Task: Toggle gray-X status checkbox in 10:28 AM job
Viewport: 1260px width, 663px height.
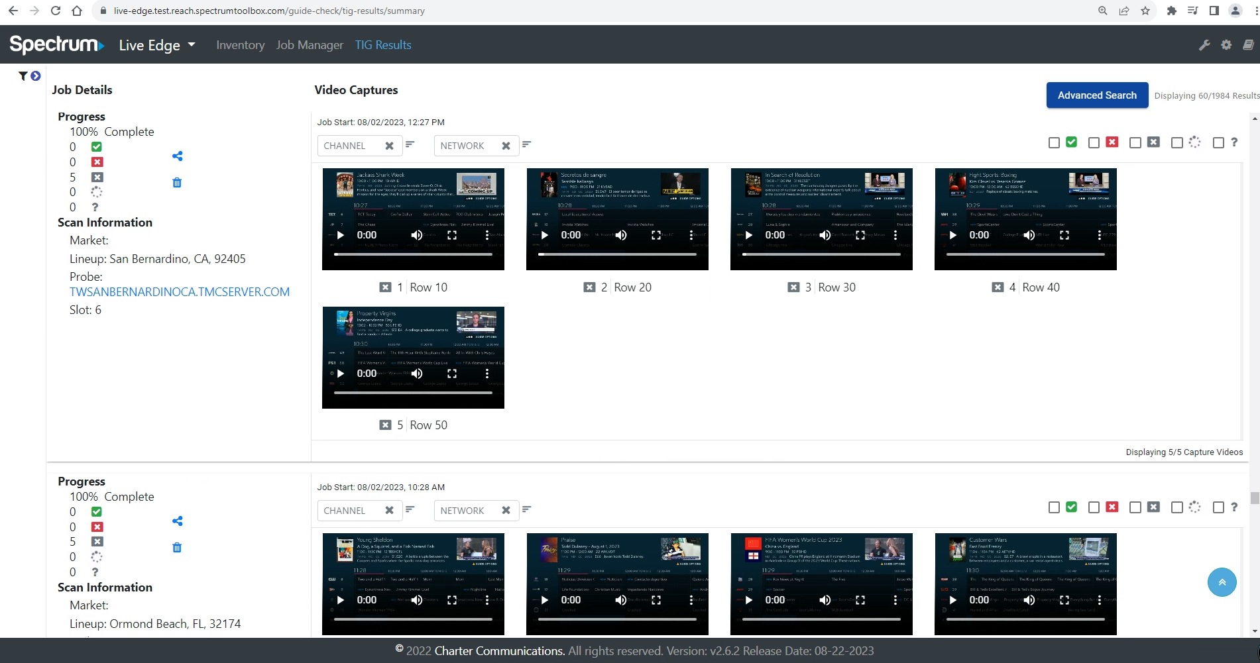Action: click(x=1135, y=507)
